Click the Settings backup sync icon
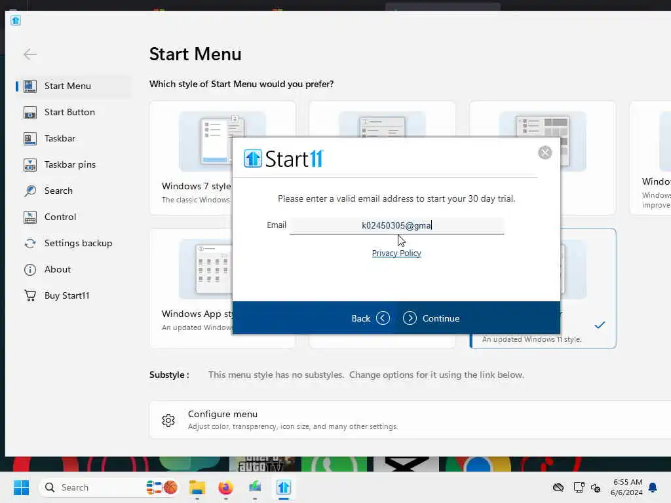671x503 pixels. (x=30, y=244)
